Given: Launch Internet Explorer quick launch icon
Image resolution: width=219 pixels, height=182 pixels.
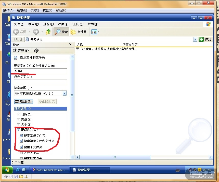Looking at the screenshot, I should [18, 170].
